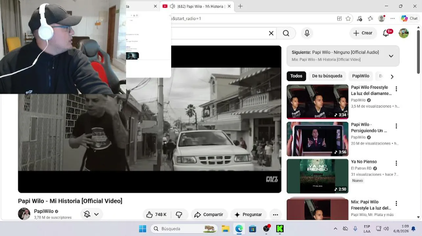Open the cloud sync tray icon
The image size is (422, 236).
coord(345,228)
